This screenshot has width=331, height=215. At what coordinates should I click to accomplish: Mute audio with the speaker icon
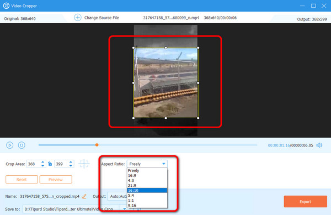pos(319,145)
